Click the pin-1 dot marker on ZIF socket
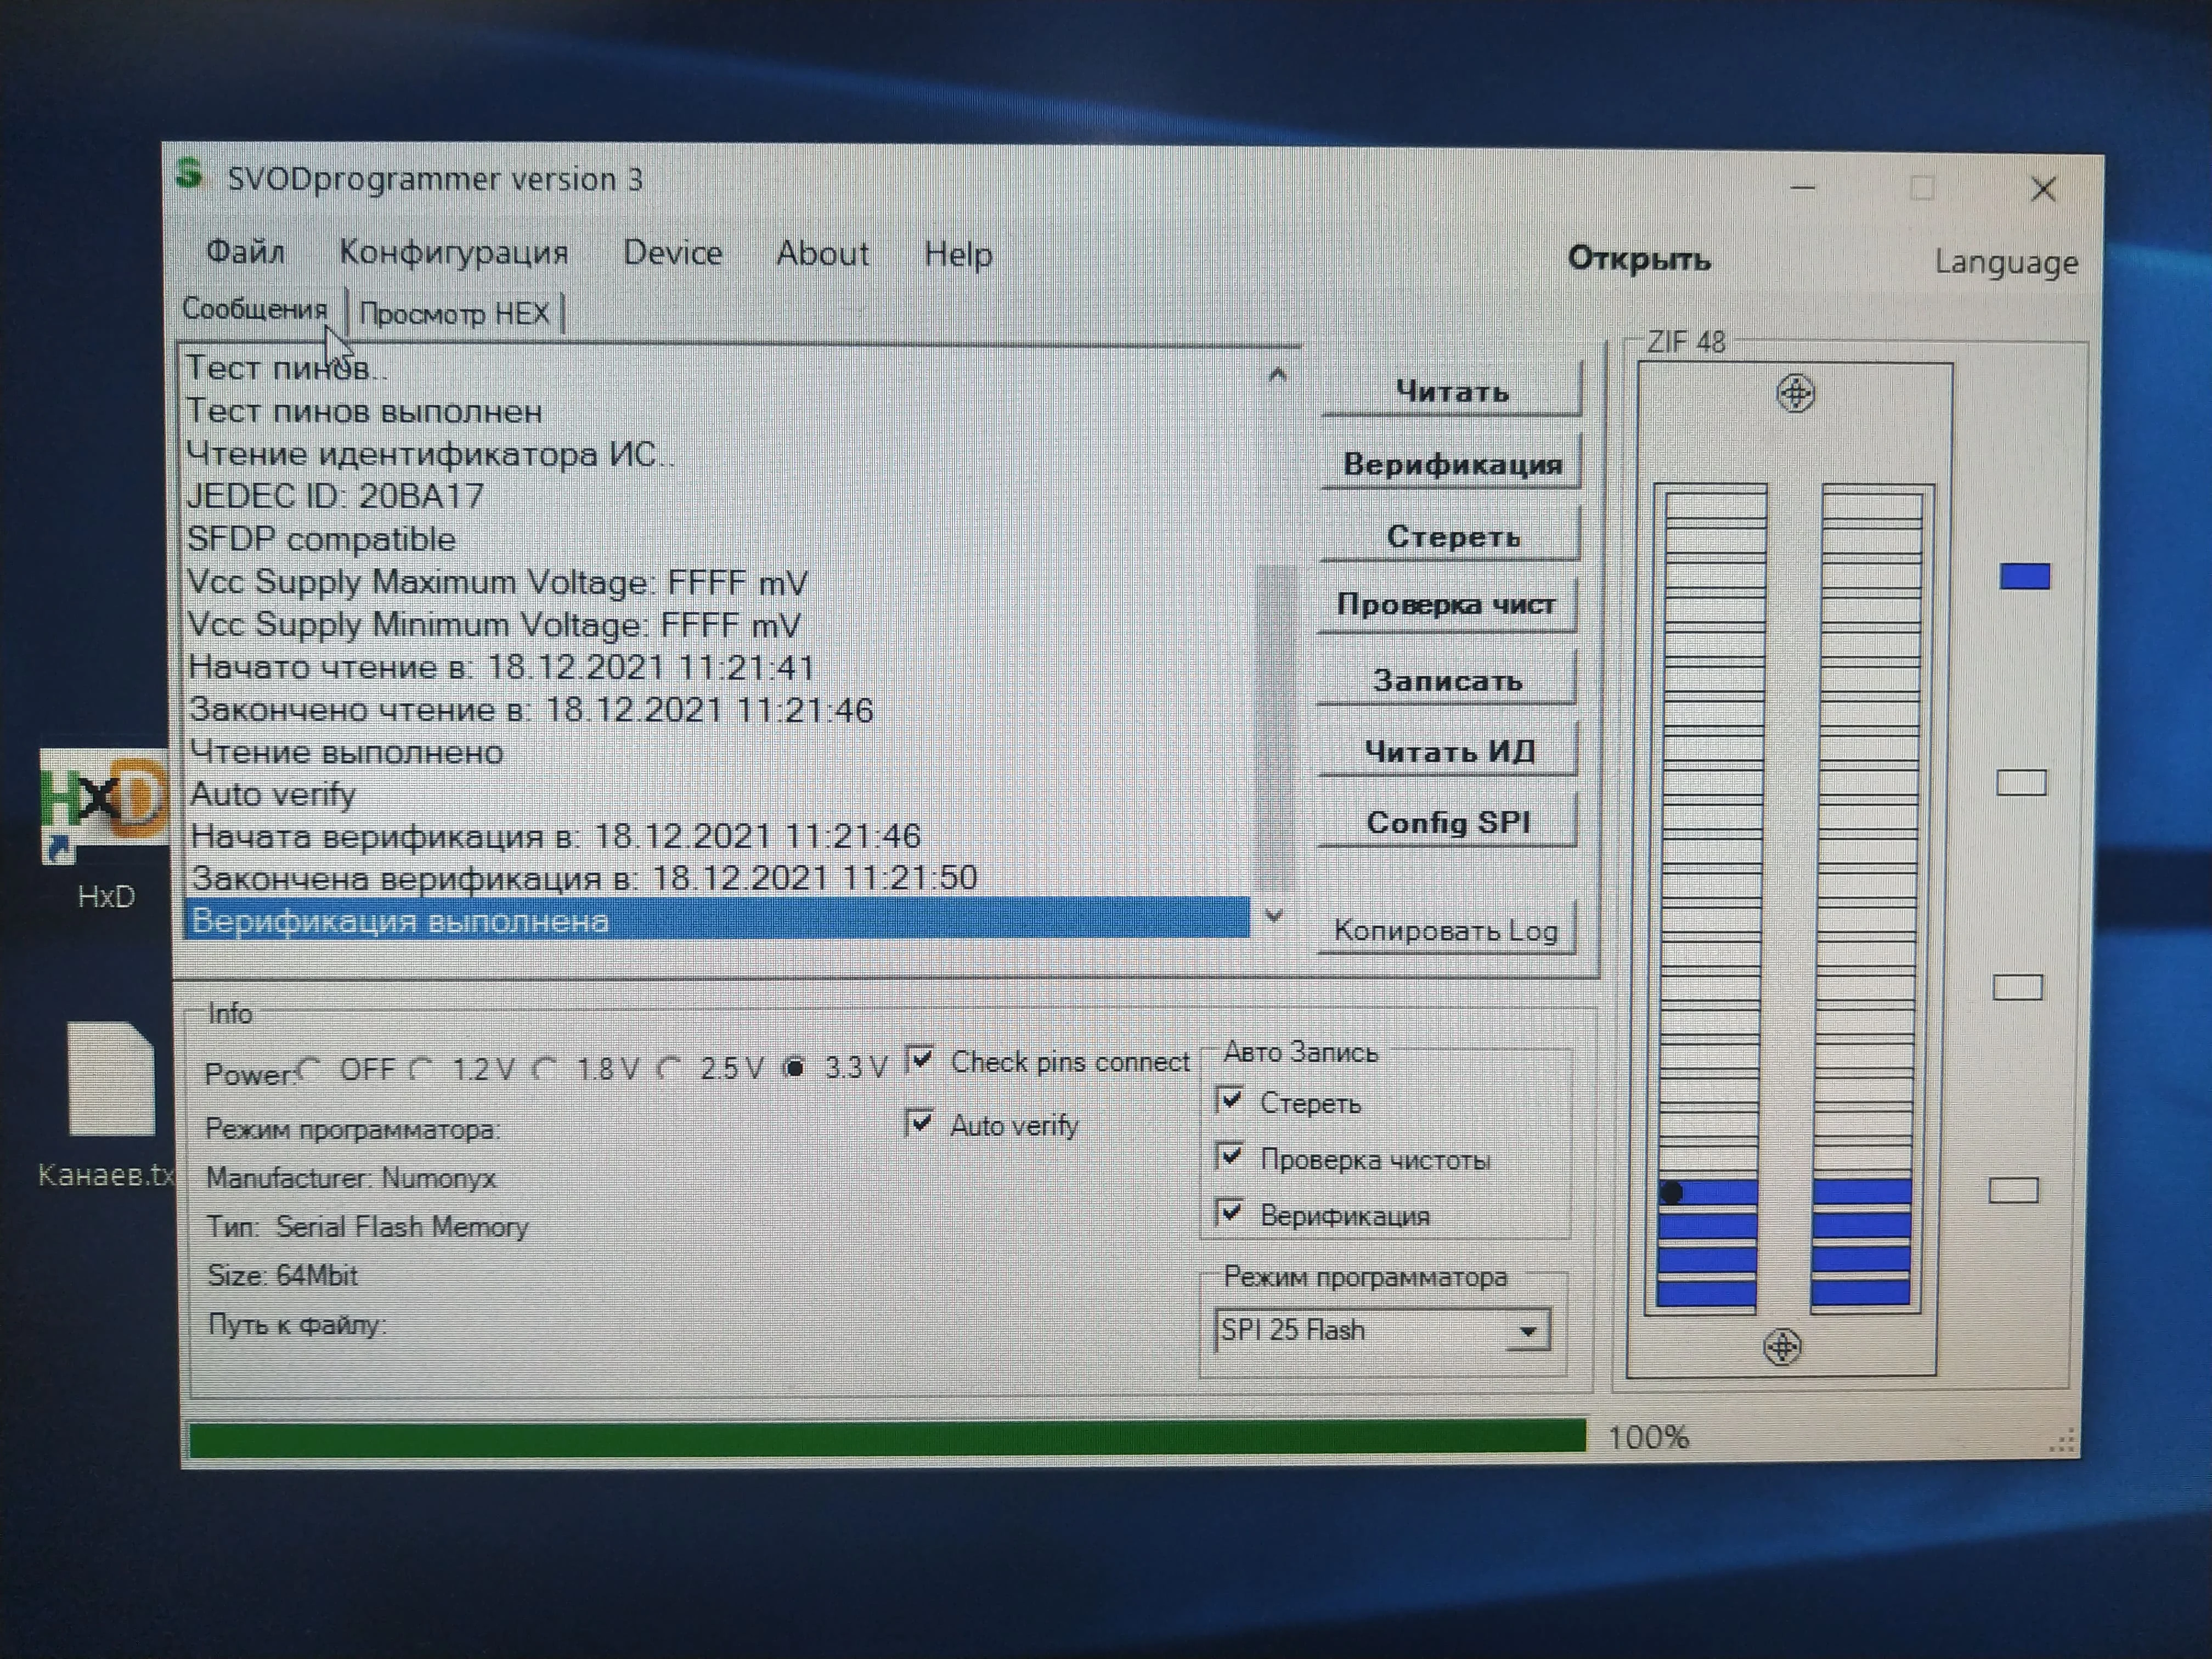The image size is (2212, 1659). click(1671, 1192)
